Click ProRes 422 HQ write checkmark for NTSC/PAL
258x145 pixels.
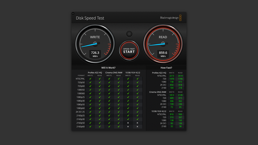90,79
